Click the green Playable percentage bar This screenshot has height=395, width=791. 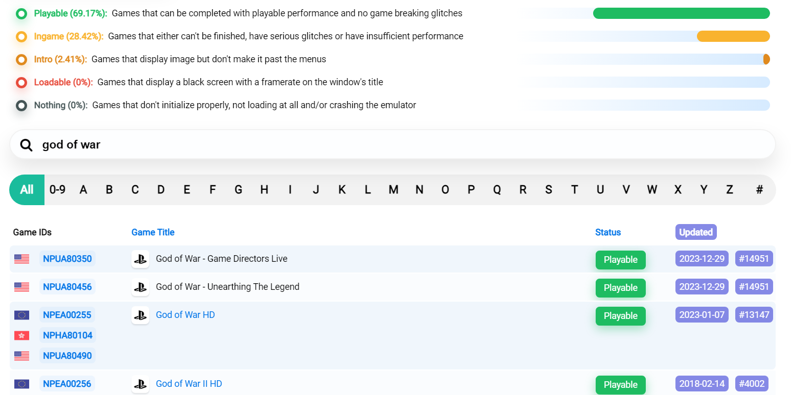pos(682,13)
